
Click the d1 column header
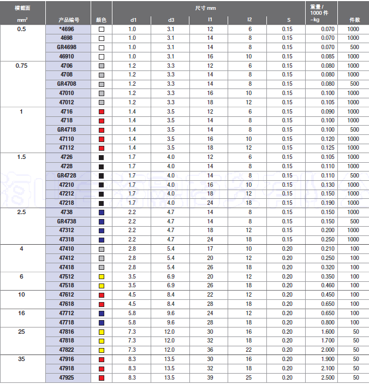(x=132, y=20)
